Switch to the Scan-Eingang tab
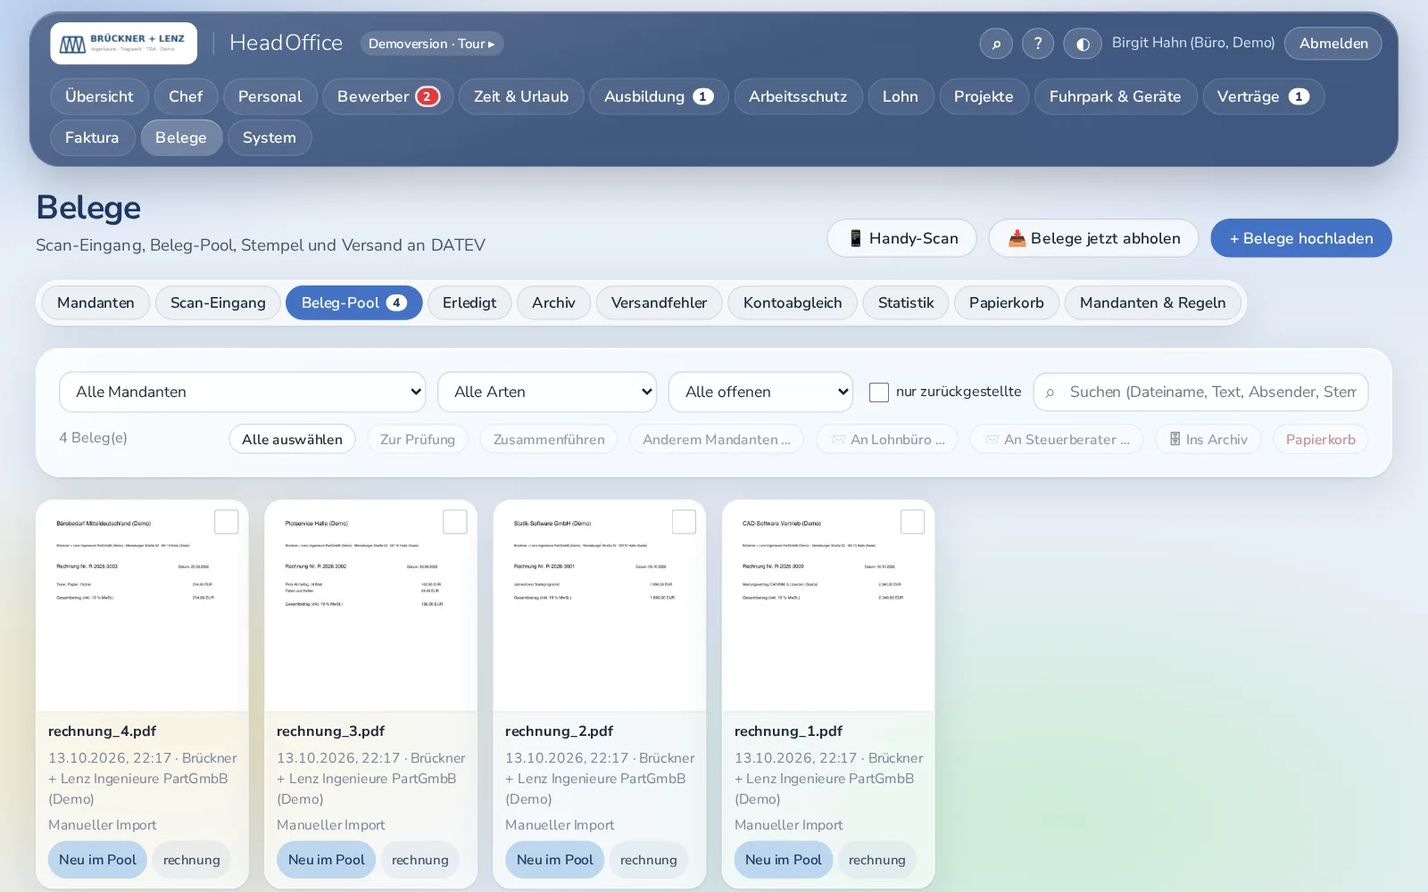Image resolution: width=1428 pixels, height=892 pixels. [x=218, y=303]
